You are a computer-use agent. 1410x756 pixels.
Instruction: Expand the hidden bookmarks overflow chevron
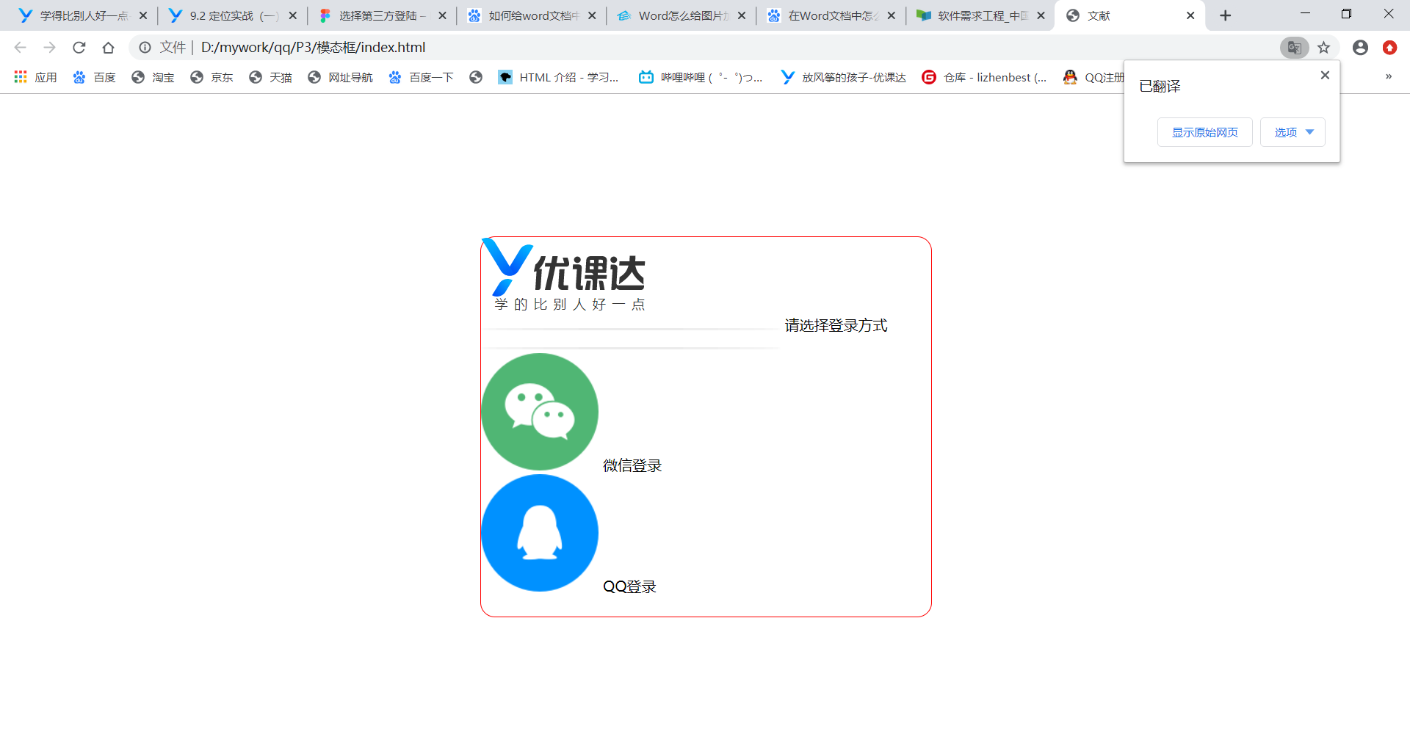tap(1389, 76)
